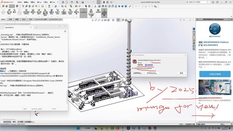Open the 插入 (Insert) menu
233x131 pixels.
[x=39, y=2]
